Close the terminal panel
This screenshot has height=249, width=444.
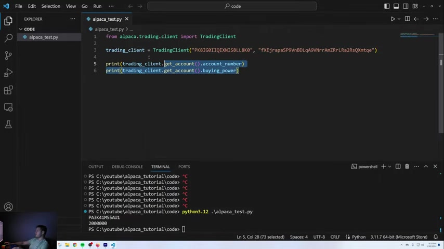coord(435,167)
